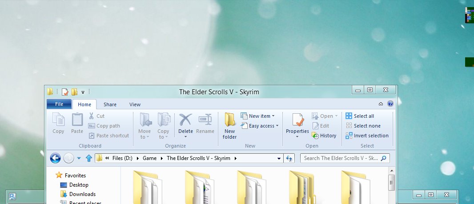
Task: Create a New folder from the ribbon
Action: pos(229,126)
